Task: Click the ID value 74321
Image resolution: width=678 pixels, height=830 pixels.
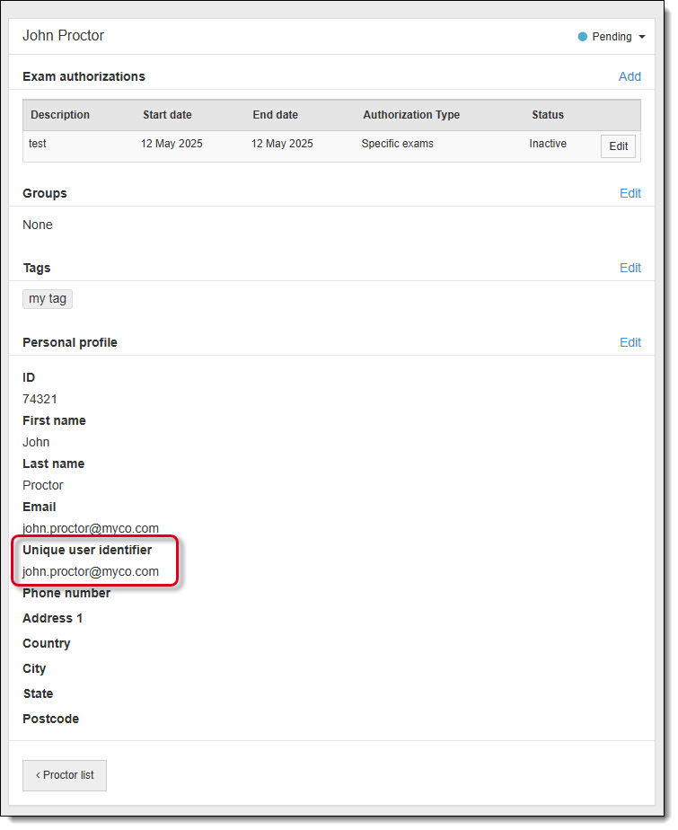Action: point(40,399)
